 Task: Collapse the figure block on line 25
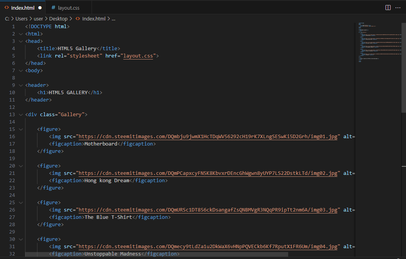(21, 203)
